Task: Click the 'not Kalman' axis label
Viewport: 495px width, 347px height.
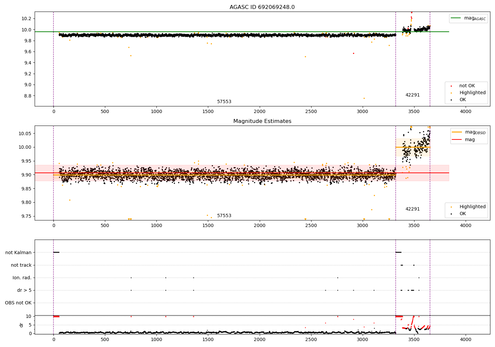Action: pos(18,253)
